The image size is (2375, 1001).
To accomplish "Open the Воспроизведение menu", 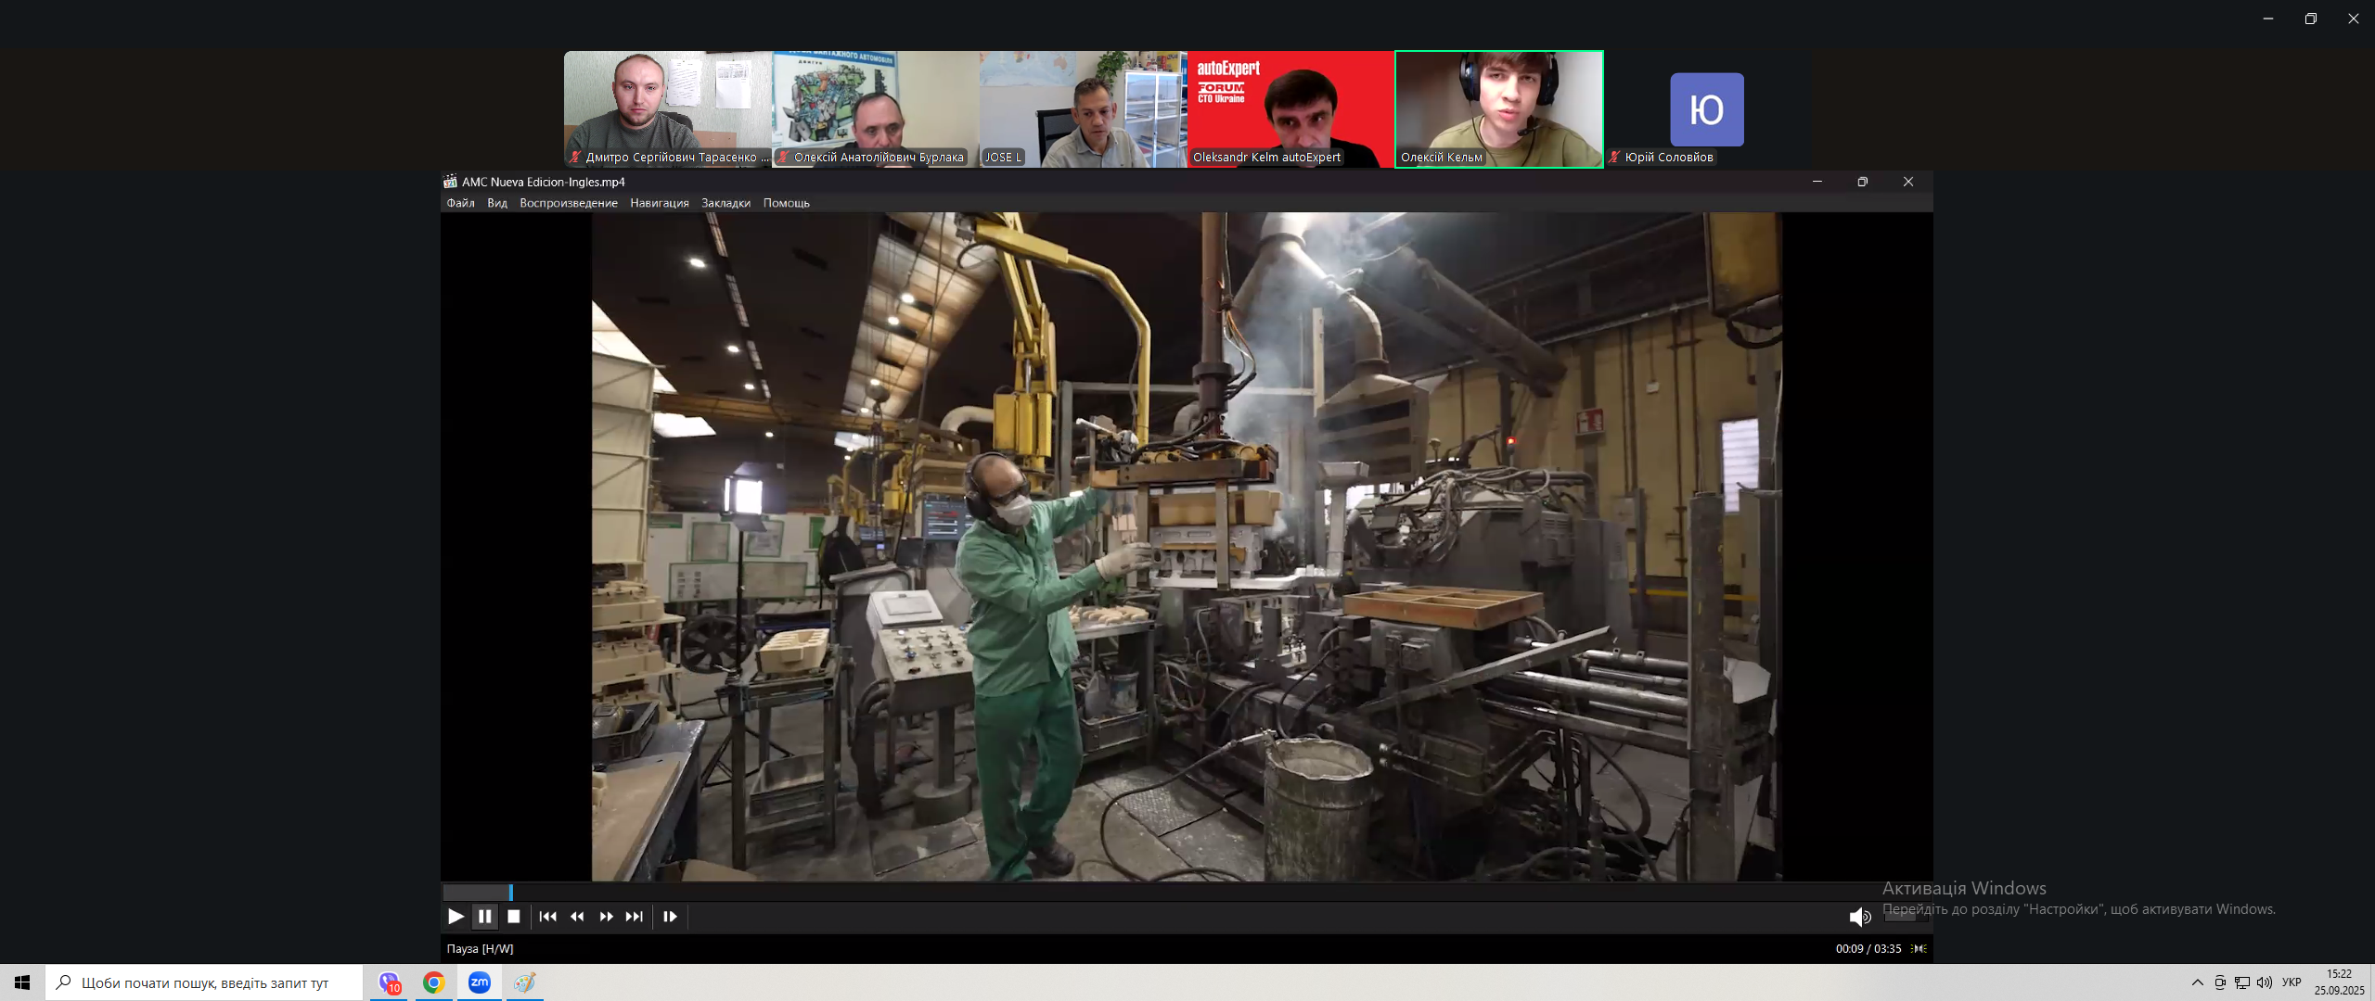I will click(x=568, y=203).
